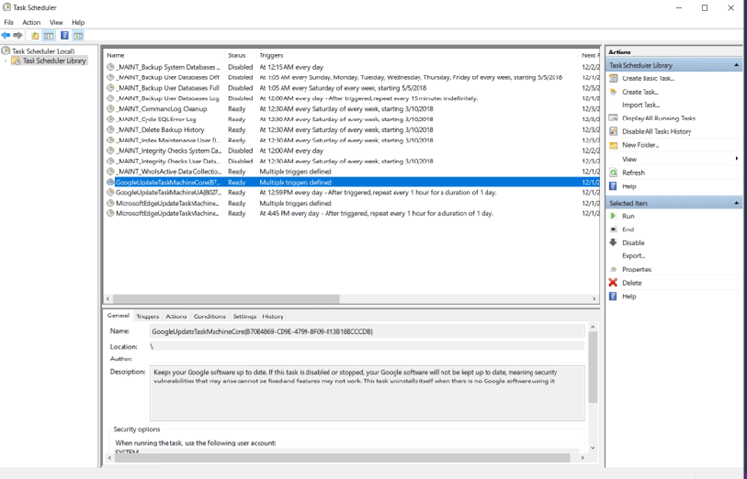The image size is (747, 479).
Task: Click Task Scheduler Library folder icon
Action: point(15,61)
